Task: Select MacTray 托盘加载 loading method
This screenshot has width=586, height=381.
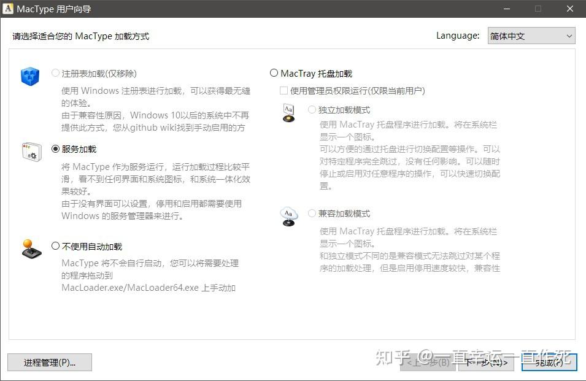Action: click(x=274, y=72)
